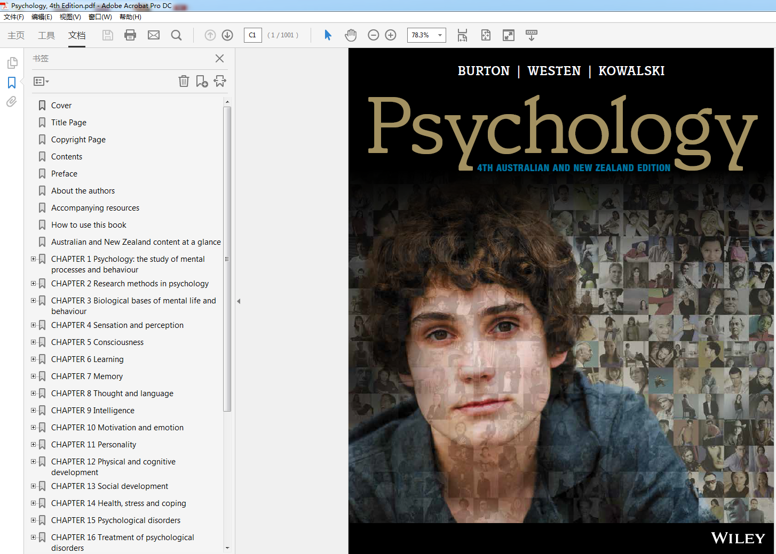Switch to the 工具 tab

point(46,35)
